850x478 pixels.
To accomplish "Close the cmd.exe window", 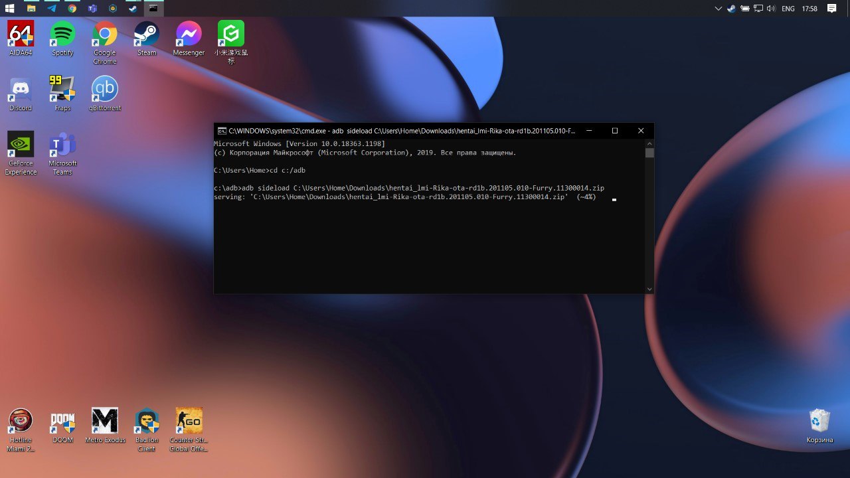I will point(641,131).
